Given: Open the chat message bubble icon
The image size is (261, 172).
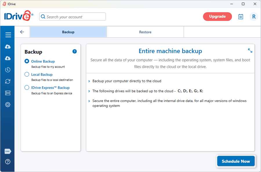Looking at the screenshot, I should pyautogui.click(x=8, y=151).
